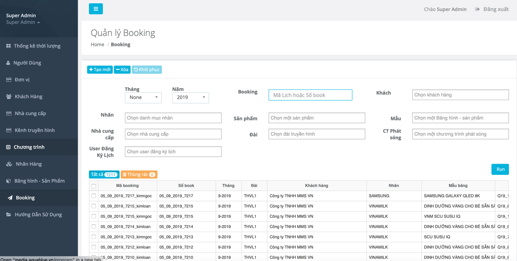This screenshot has width=517, height=261.
Task: Switch to the Tất cả 7217 tab
Action: [104, 175]
